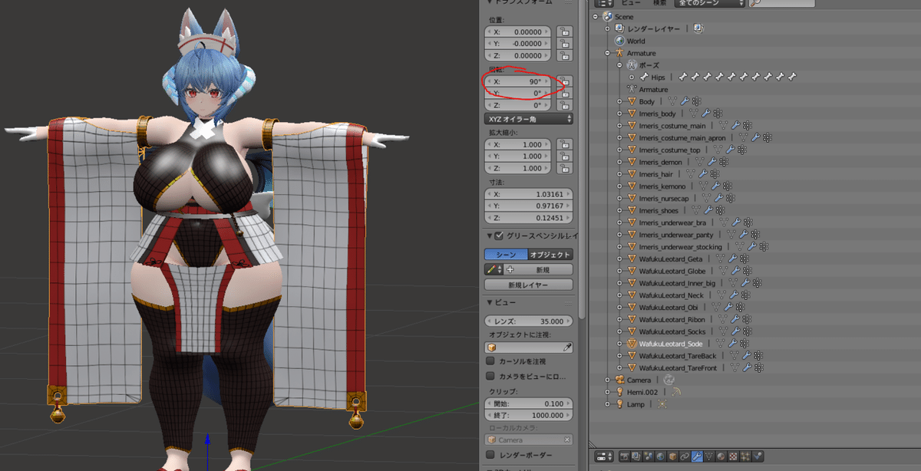The width and height of the screenshot is (921, 471).
Task: Click the rotation X 90° field
Action: (x=520, y=81)
